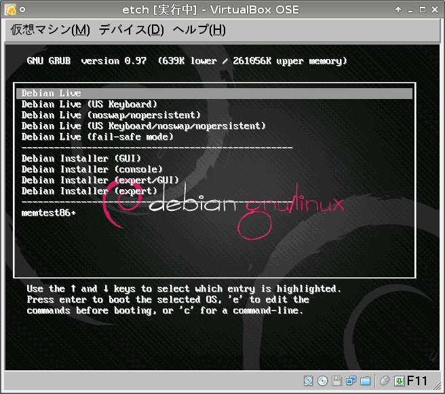Click the green arrow host key icon
Viewport: 445px width, 394px height.
click(x=399, y=381)
